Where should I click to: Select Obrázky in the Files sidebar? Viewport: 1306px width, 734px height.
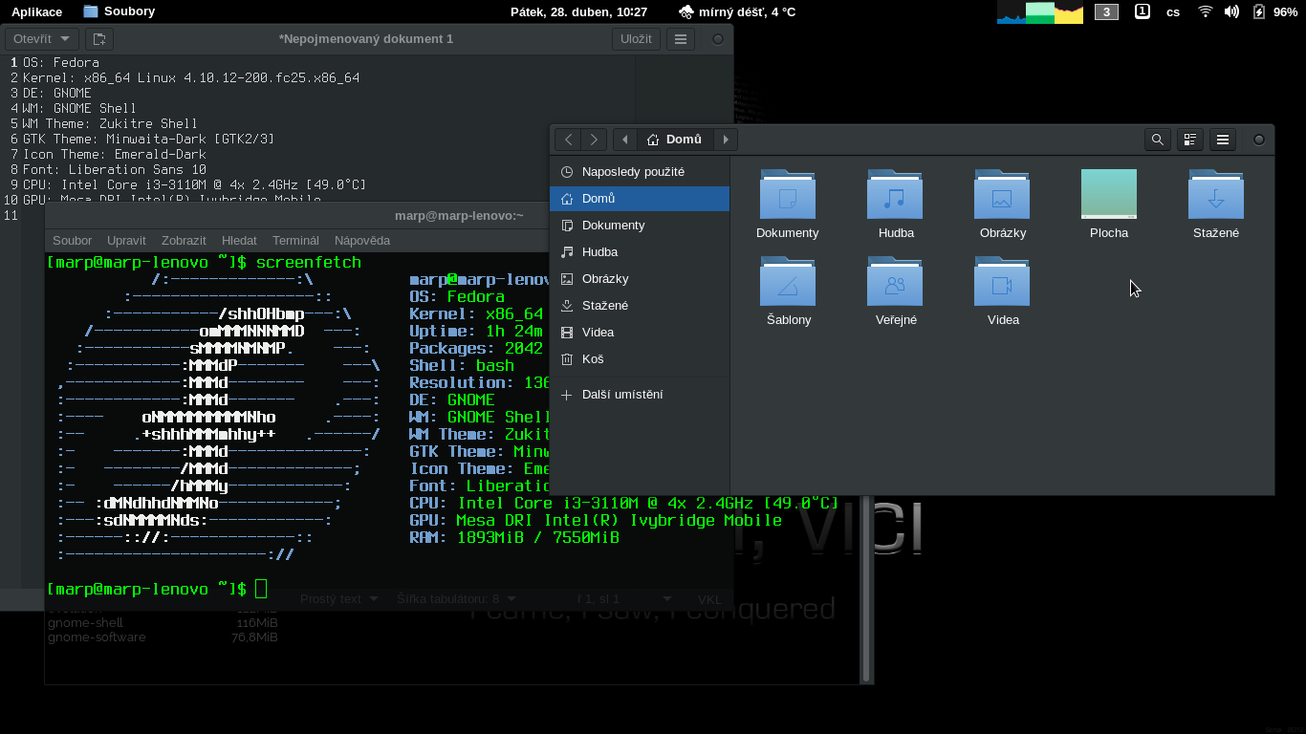click(x=640, y=279)
